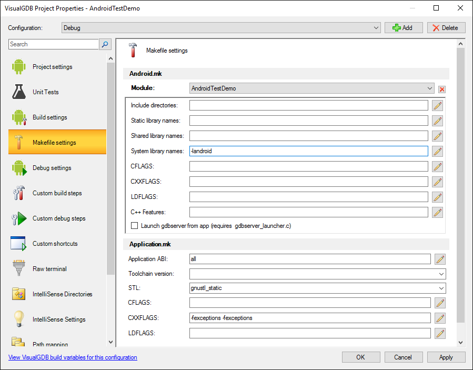Focus the Include directories input field
473x370 pixels.
coord(309,105)
